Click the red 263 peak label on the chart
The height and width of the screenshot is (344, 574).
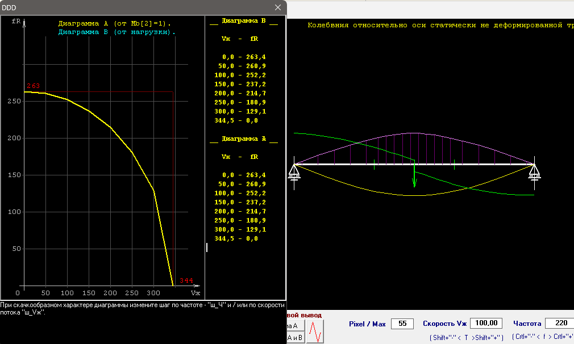33,86
